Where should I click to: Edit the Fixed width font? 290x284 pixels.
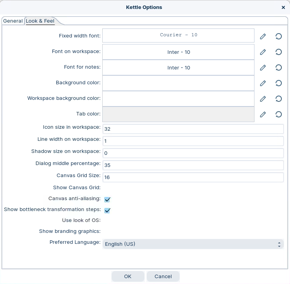[x=263, y=36]
